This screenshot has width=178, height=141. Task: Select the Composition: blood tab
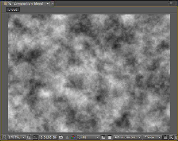pos(28,4)
